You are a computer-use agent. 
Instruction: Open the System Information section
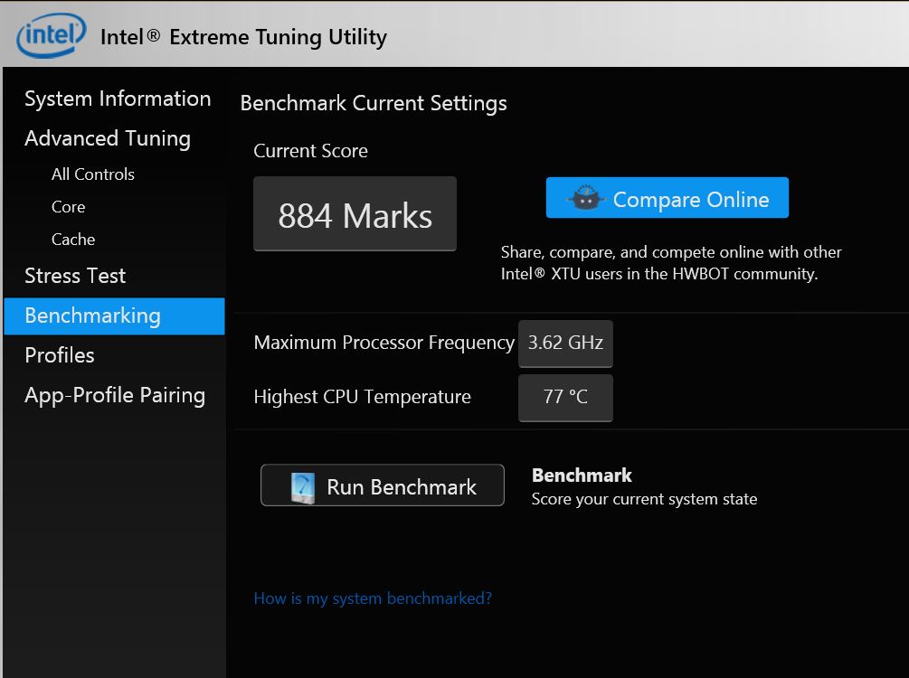pos(118,99)
